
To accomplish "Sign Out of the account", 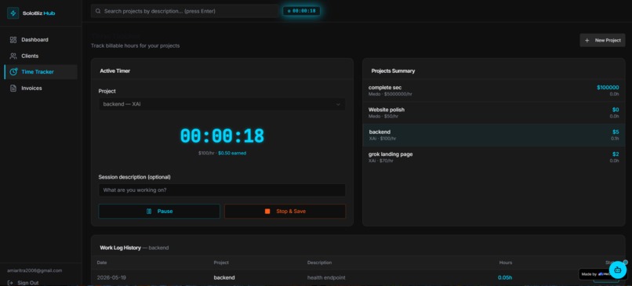I will (x=24, y=283).
